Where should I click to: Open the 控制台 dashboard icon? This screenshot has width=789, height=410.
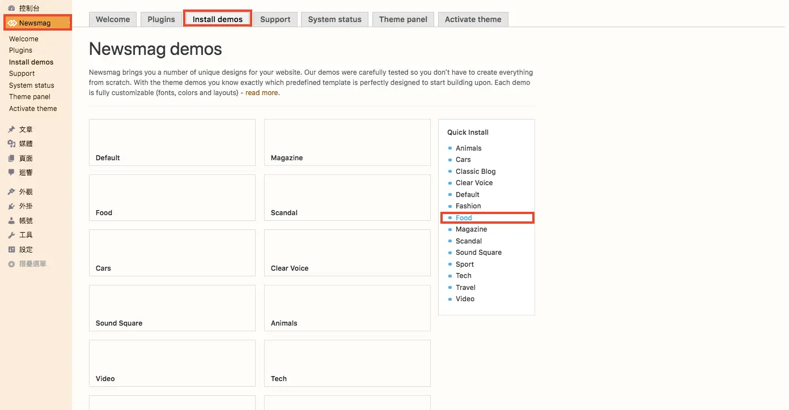(11, 8)
